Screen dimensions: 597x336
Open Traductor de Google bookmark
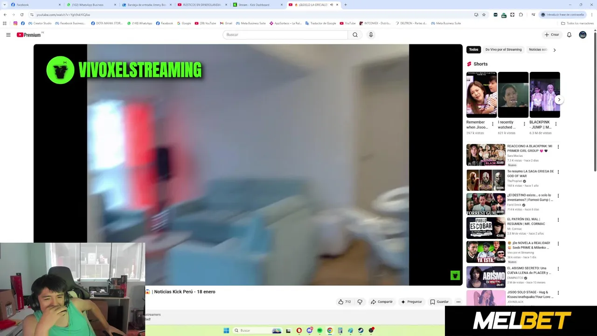tap(320, 23)
